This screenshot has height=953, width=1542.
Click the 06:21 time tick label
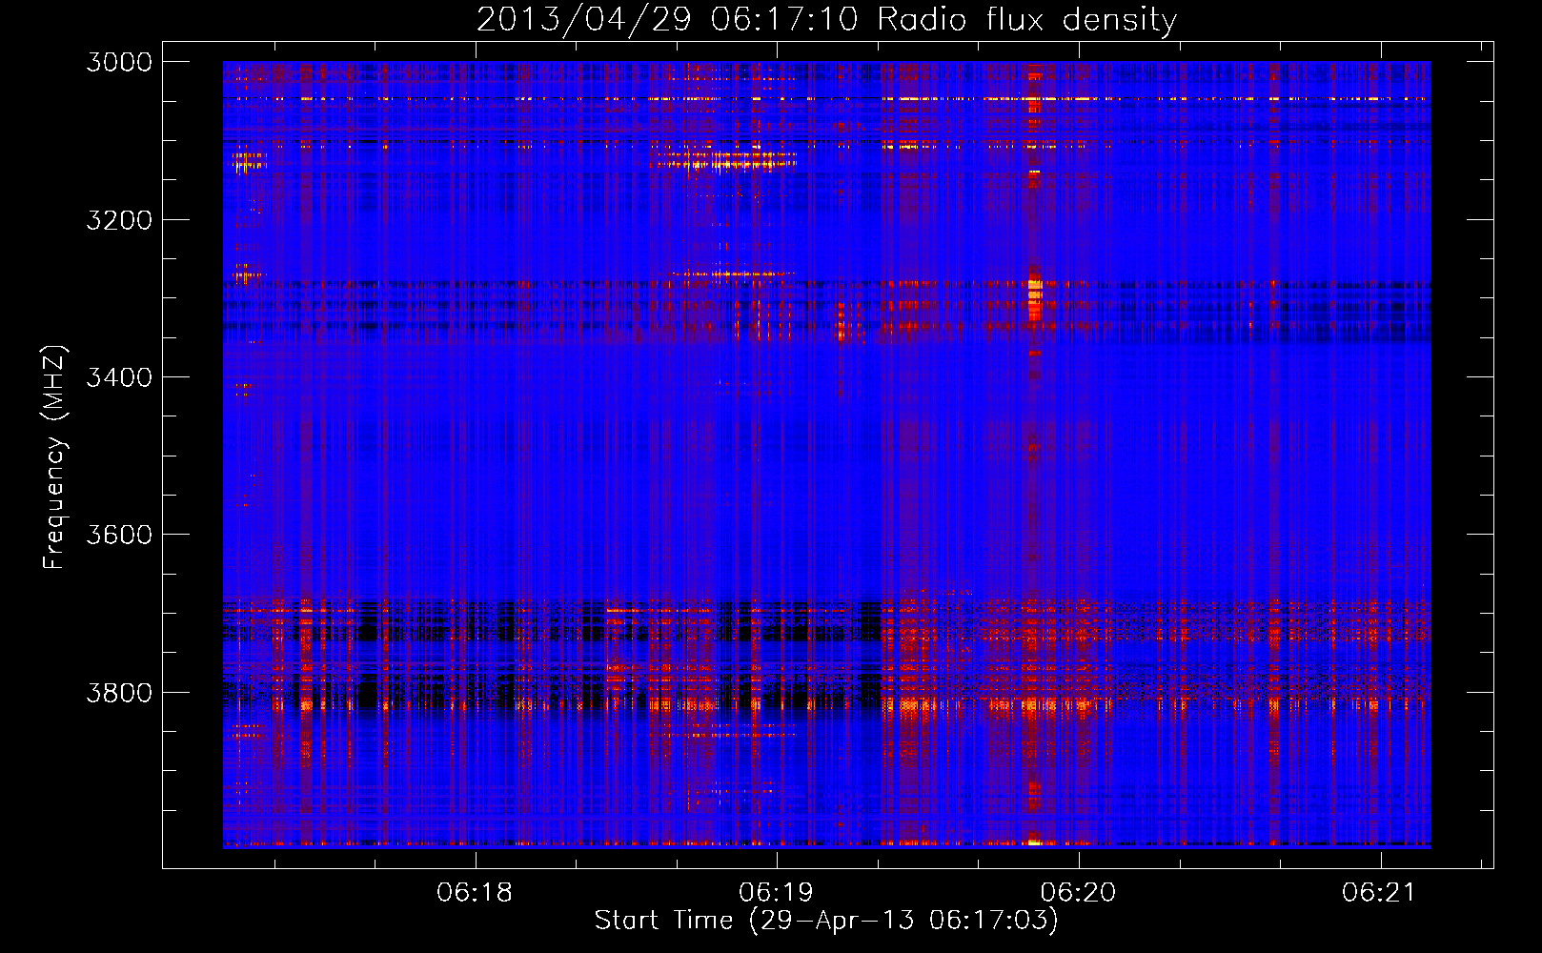pyautogui.click(x=1380, y=893)
